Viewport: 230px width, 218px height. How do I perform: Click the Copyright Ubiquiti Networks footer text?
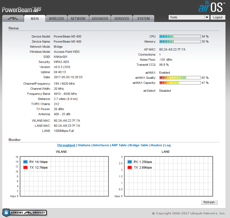189,213
